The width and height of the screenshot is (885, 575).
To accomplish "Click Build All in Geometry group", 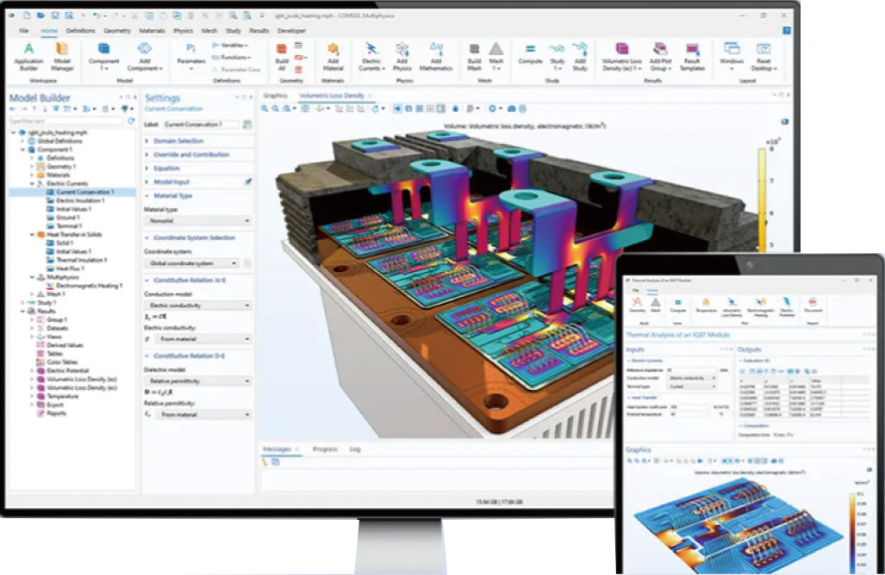I will coord(282,56).
